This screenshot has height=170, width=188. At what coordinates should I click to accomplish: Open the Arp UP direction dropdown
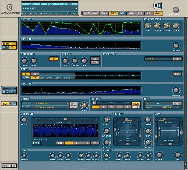point(158,104)
